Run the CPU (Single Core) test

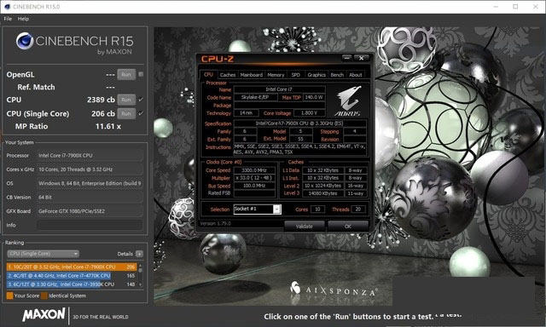126,113
